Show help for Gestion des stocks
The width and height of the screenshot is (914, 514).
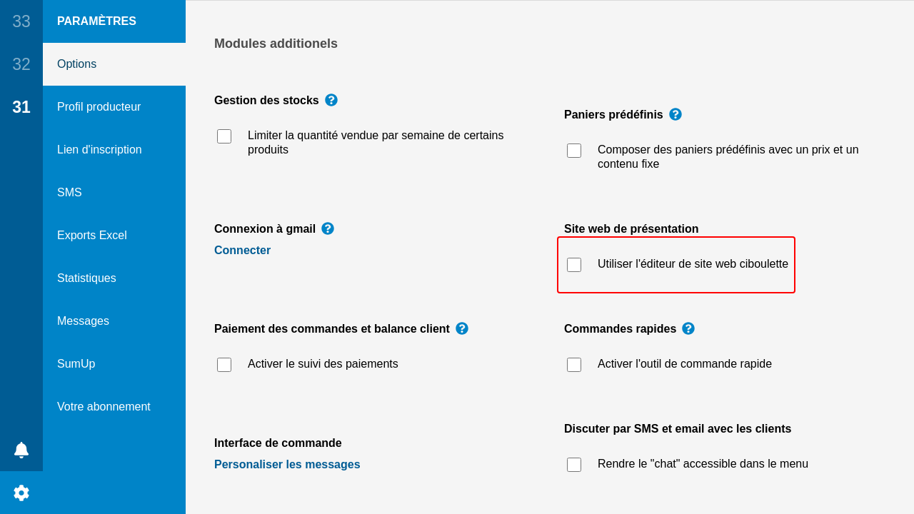(331, 100)
